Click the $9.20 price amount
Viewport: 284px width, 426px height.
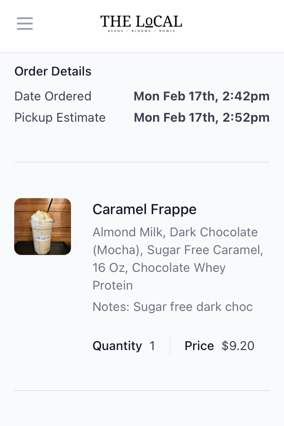(x=238, y=346)
